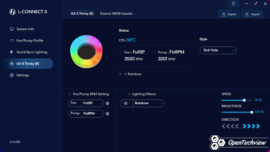Minimize the L-CONNECT window

(246, 4)
